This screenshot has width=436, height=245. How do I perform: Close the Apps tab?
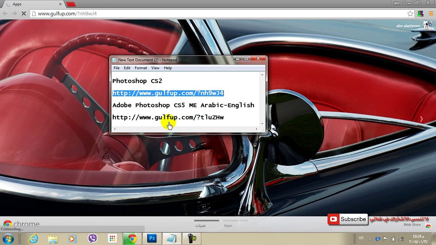tap(61, 4)
